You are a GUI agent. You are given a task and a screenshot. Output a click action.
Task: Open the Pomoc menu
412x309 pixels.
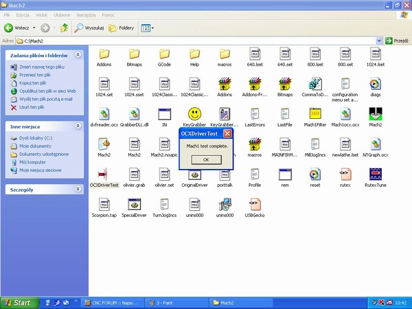[x=108, y=15]
